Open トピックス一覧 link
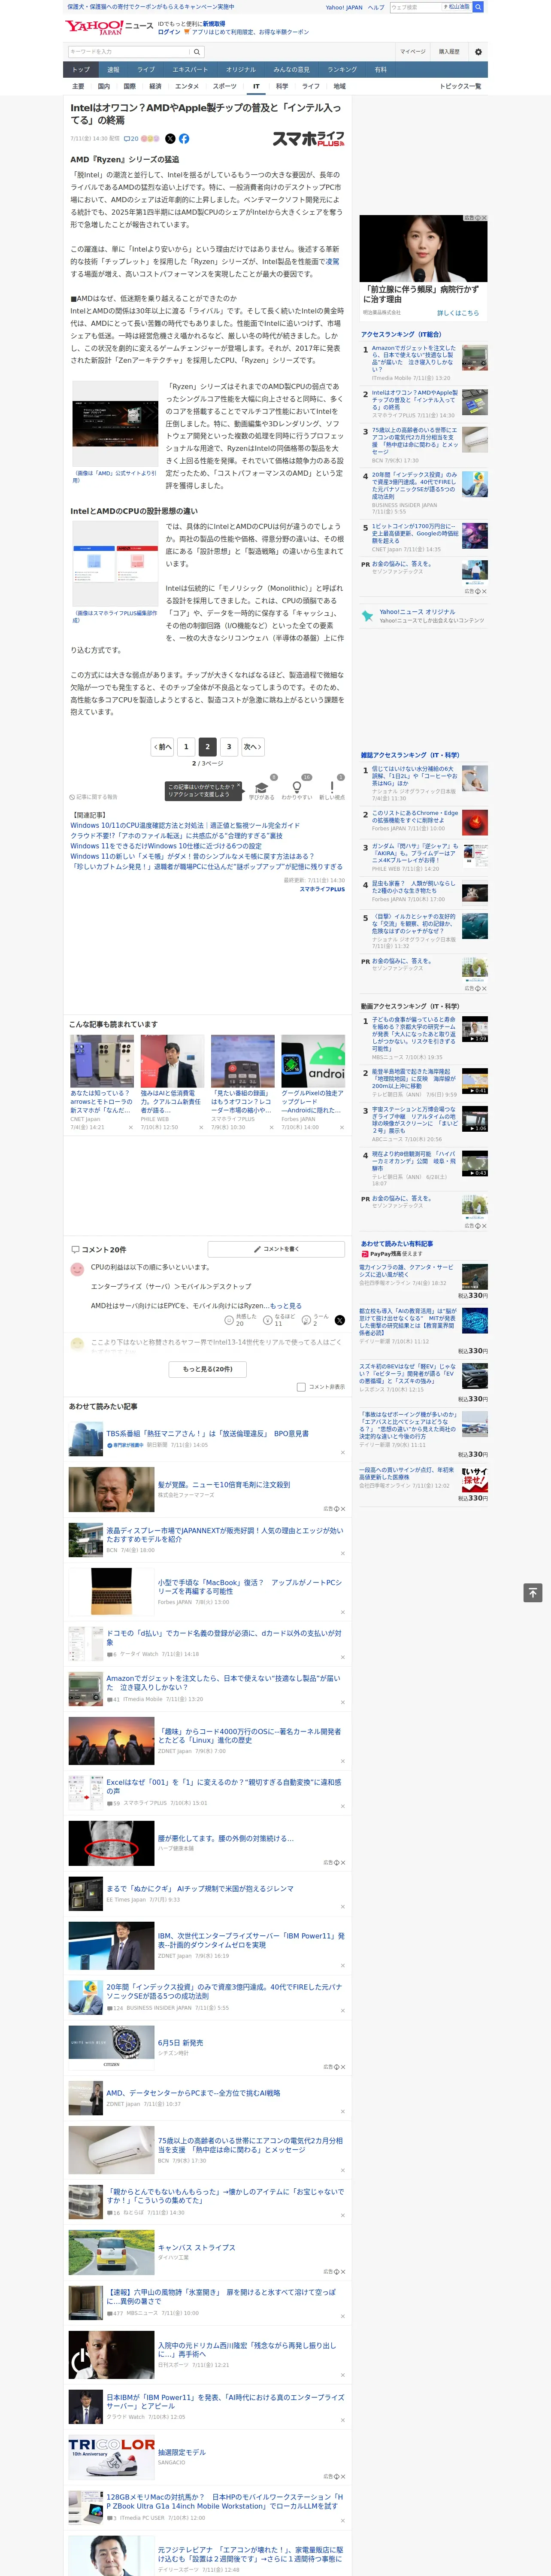The image size is (551, 2576). (x=460, y=86)
